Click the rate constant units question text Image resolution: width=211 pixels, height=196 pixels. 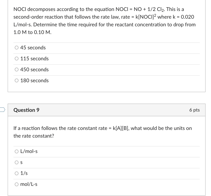tap(103, 132)
